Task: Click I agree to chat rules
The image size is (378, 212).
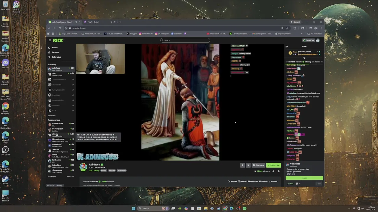Action: (x=304, y=178)
